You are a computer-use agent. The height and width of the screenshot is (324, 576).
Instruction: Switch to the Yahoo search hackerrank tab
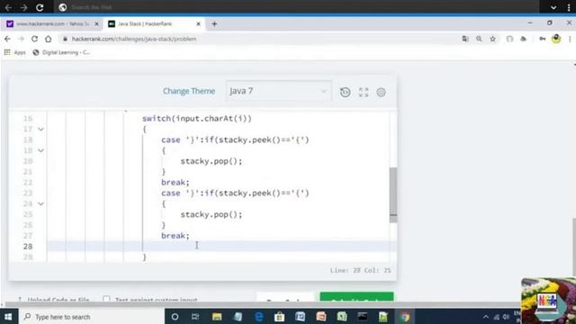point(52,24)
